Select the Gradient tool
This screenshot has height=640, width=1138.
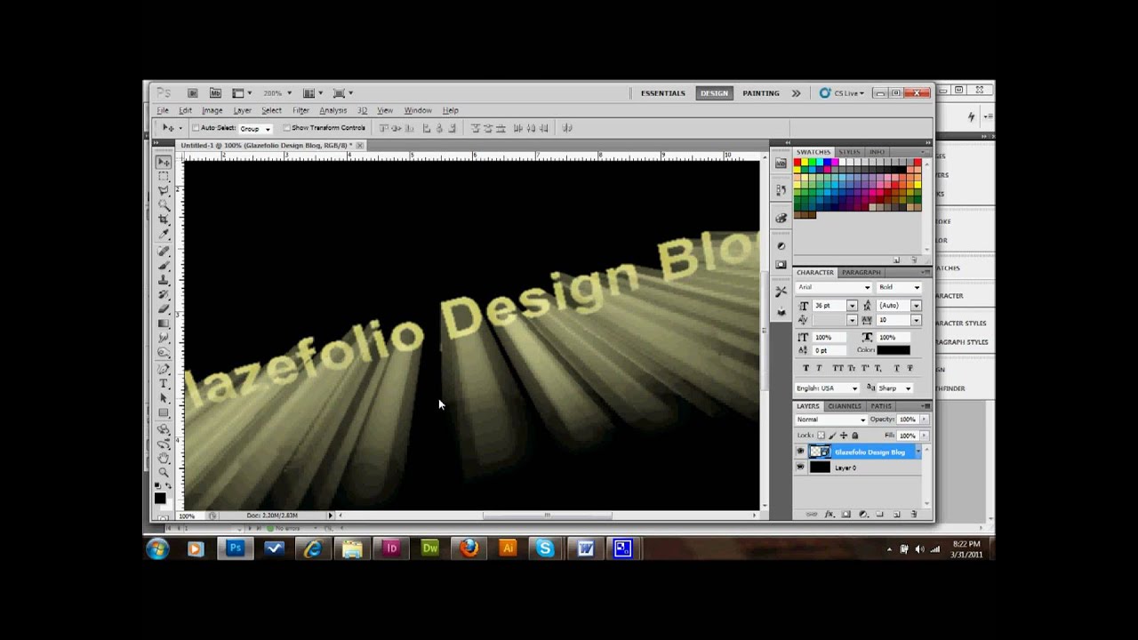[x=164, y=324]
